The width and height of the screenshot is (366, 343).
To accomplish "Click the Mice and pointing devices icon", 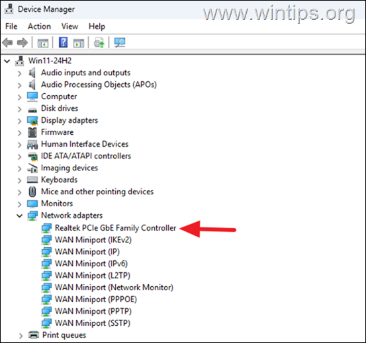I will pos(32,192).
